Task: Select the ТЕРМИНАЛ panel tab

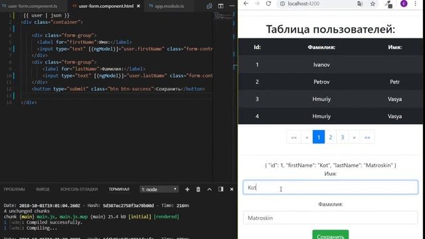Action: pos(119,189)
